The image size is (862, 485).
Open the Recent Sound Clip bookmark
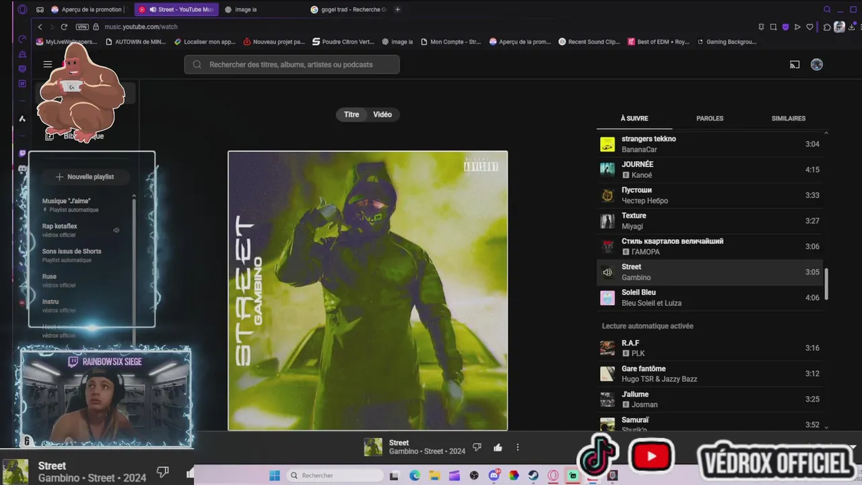tap(589, 42)
